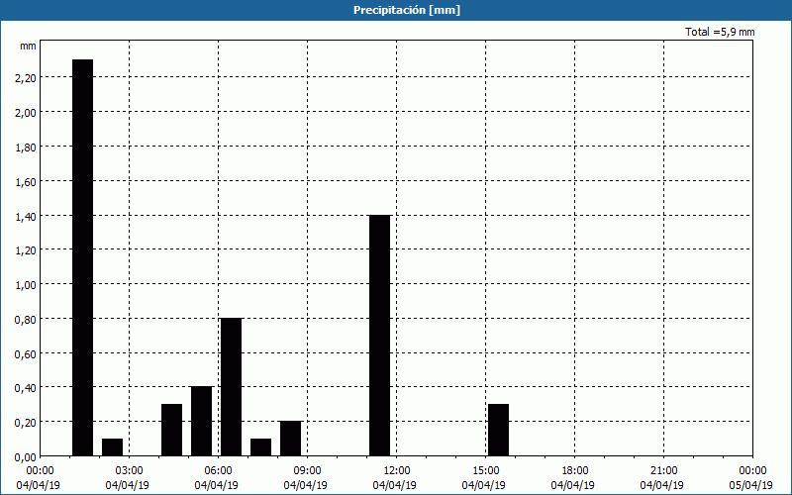Click the '00:00' label above 05/04/19

[752, 471]
